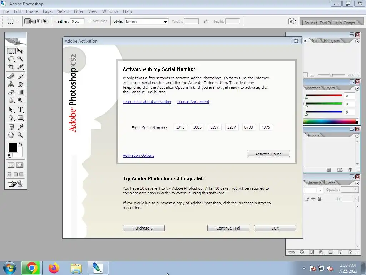
Task: Choose Intersect with selection mode
Action: pyautogui.click(x=45, y=21)
